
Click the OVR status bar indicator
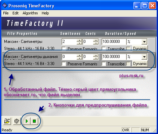coord(126,130)
